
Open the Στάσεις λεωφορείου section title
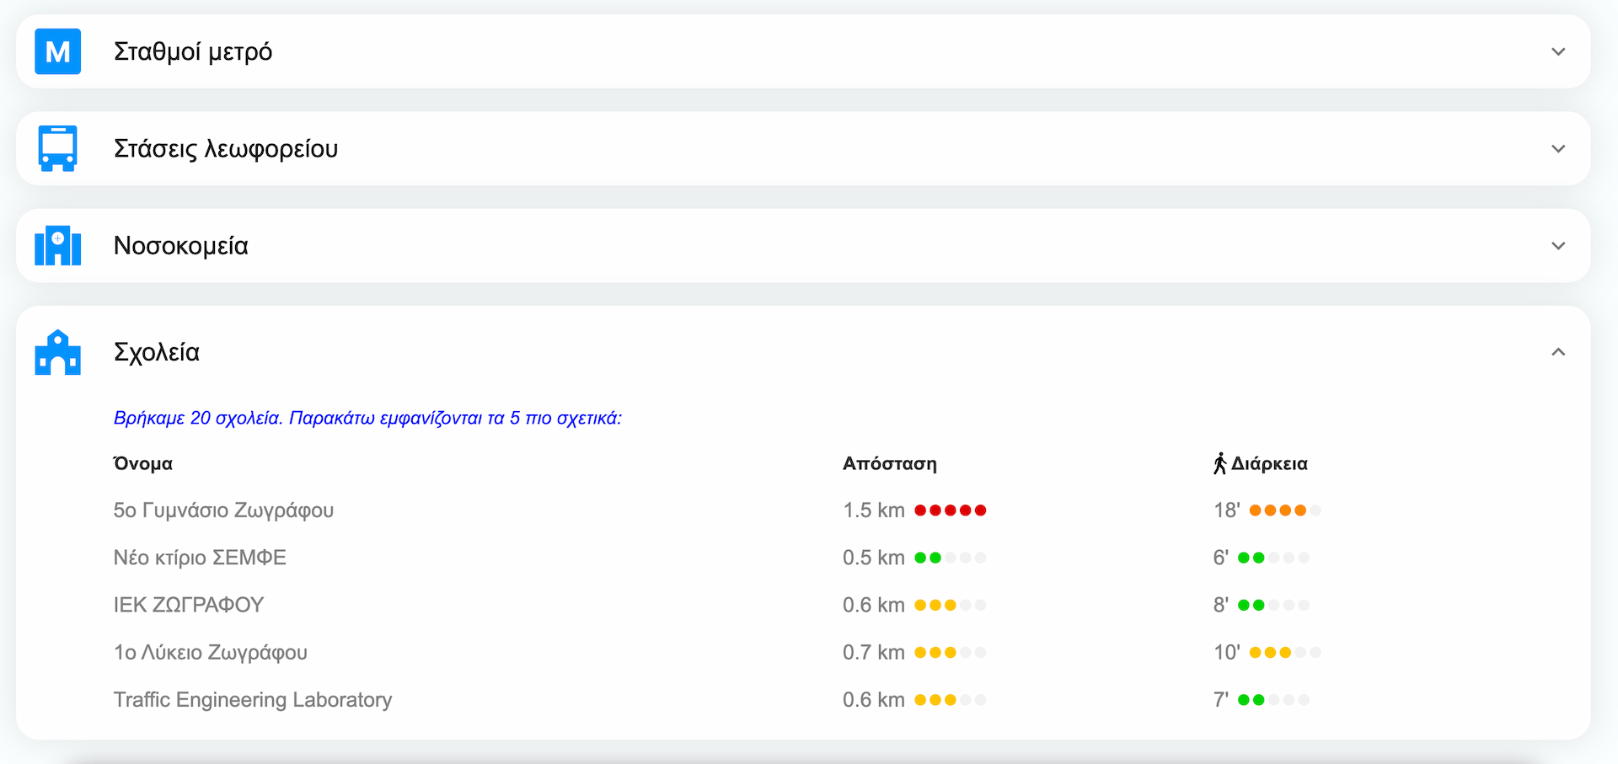click(226, 148)
